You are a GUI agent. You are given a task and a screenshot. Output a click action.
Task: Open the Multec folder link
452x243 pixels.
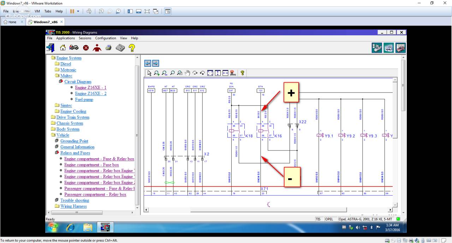point(66,76)
